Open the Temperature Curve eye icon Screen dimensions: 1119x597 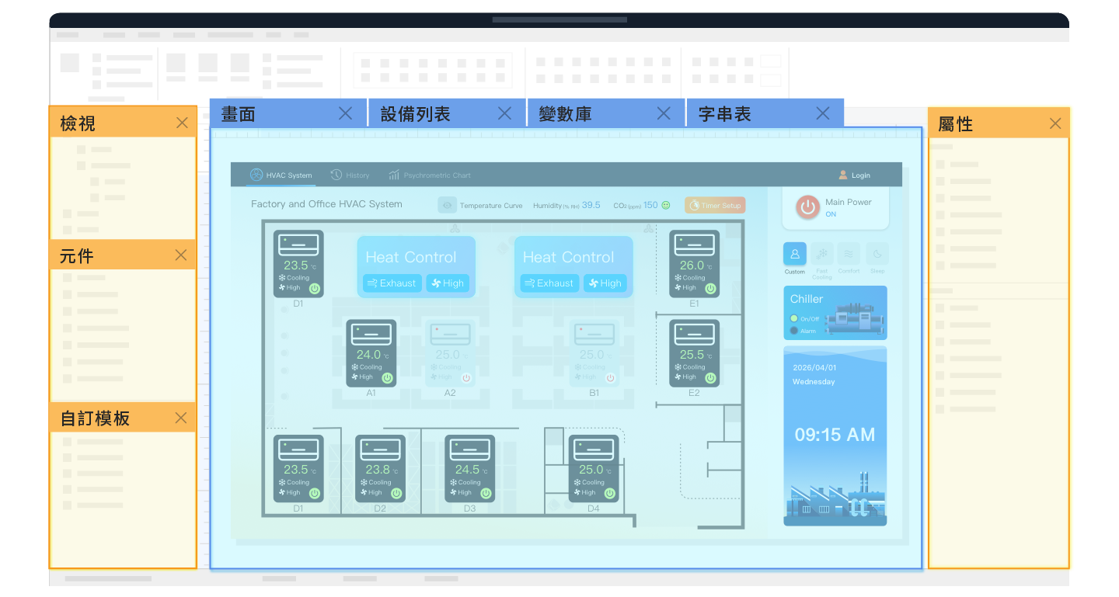447,205
